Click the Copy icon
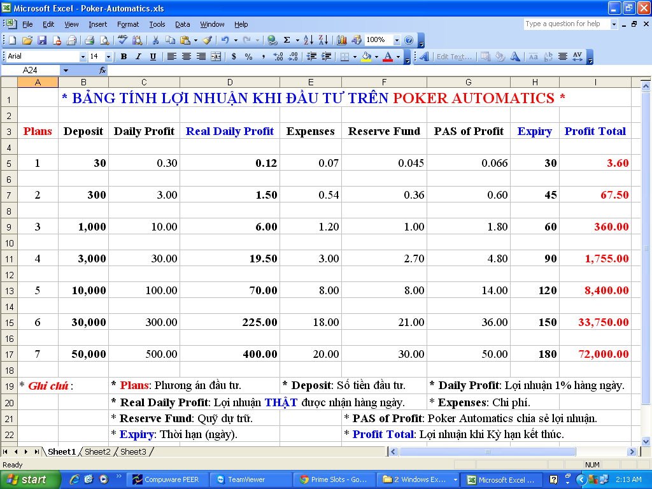This screenshot has height=489, width=652. point(170,40)
